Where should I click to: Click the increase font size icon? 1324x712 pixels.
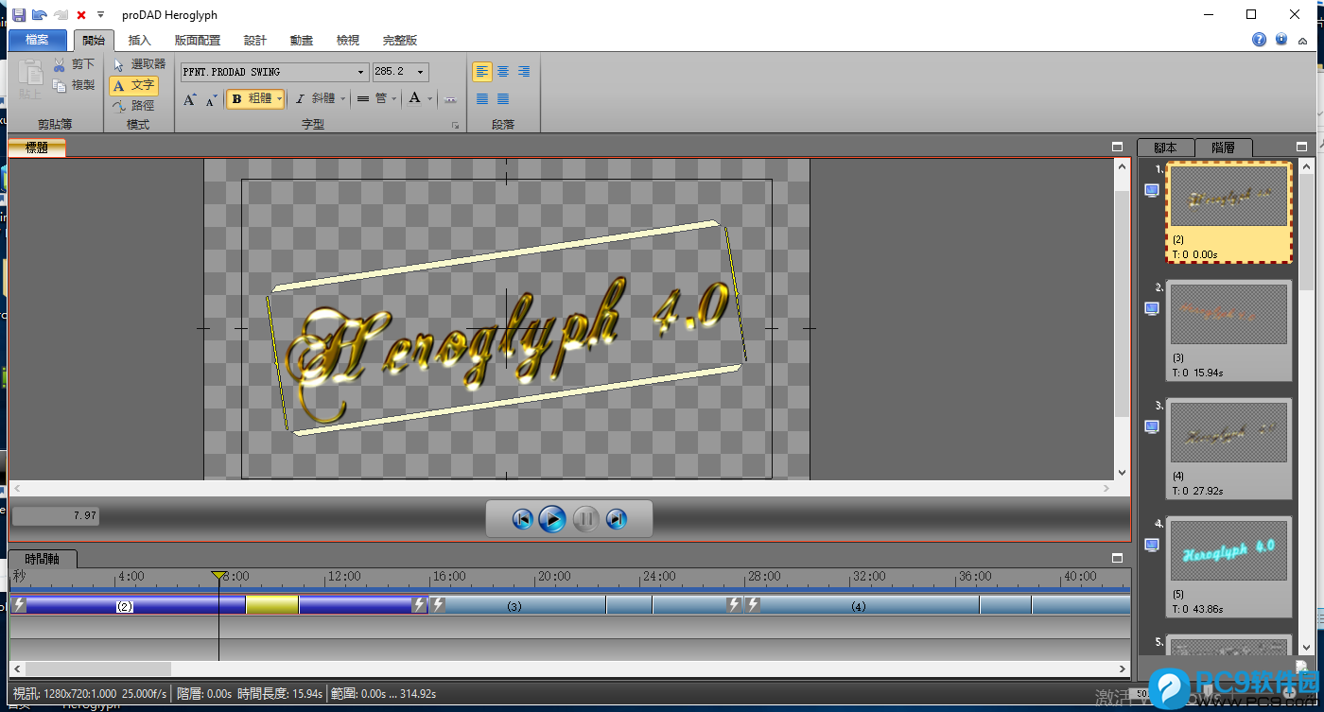[x=190, y=98]
